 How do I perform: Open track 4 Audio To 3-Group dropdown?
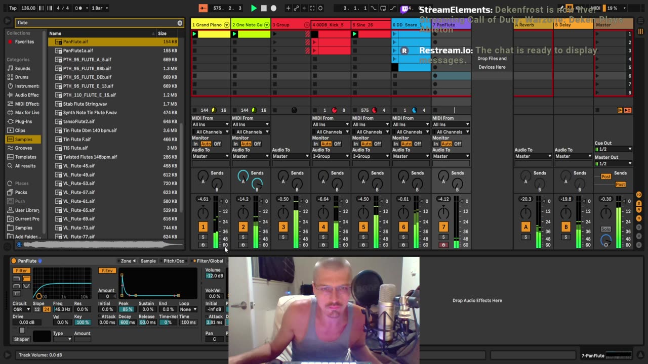tap(331, 156)
